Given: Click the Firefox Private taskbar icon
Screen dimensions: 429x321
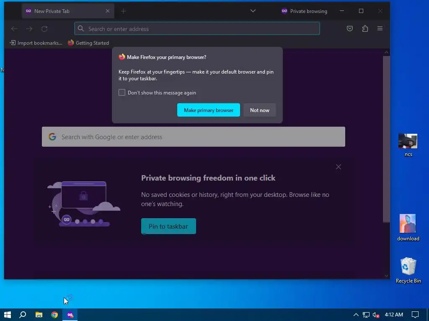Looking at the screenshot, I should point(70,315).
